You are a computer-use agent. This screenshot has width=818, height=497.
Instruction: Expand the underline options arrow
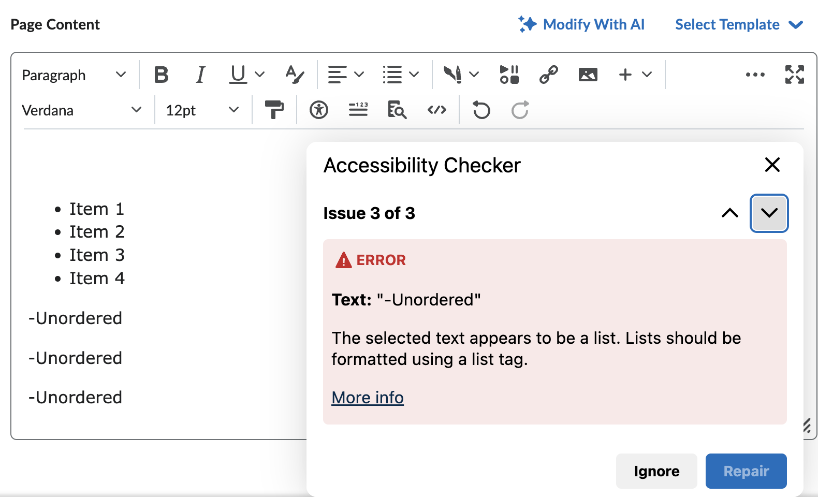click(x=260, y=75)
